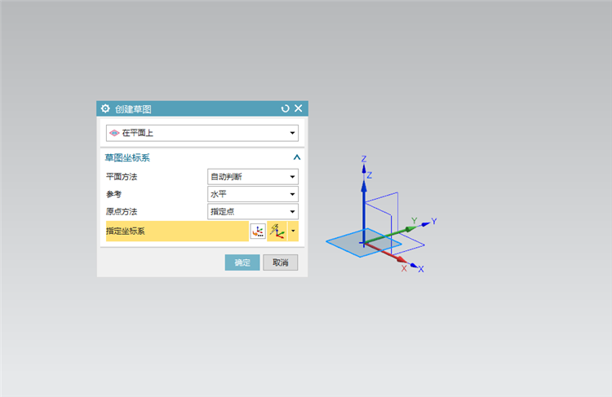Screen dimensions: 612x397
Task: Open the 参考 水平 dropdown
Action: click(x=253, y=194)
